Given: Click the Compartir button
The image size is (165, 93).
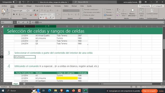Looking at the screenshot, I should pyautogui.click(x=158, y=6).
